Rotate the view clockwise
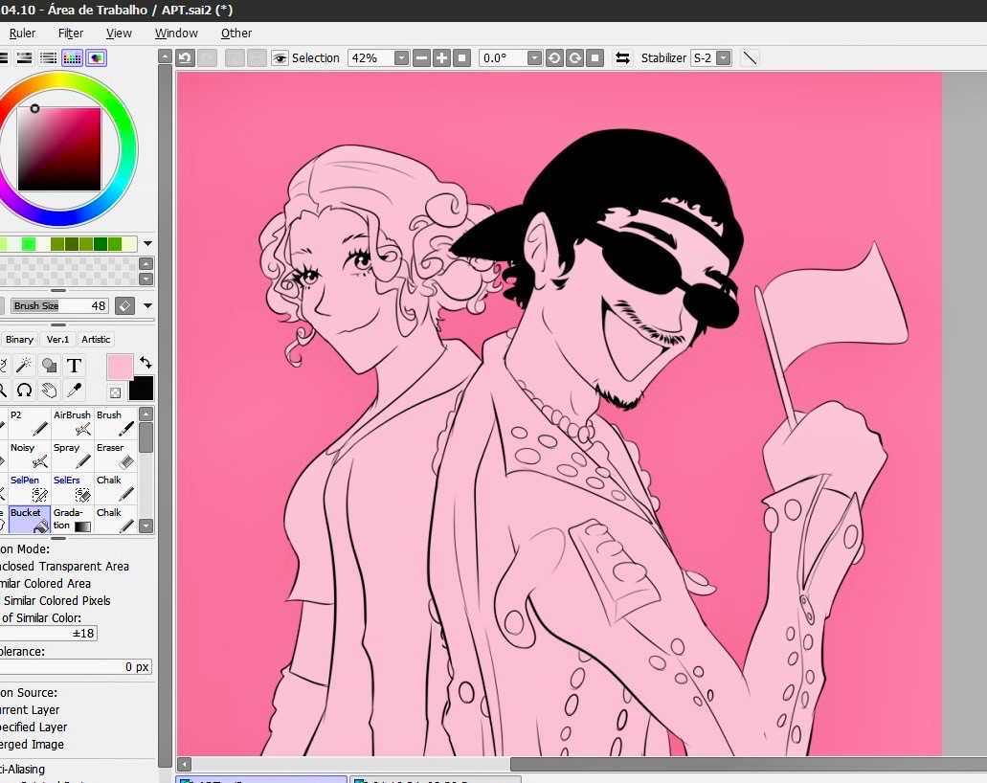The width and height of the screenshot is (987, 783). [574, 57]
